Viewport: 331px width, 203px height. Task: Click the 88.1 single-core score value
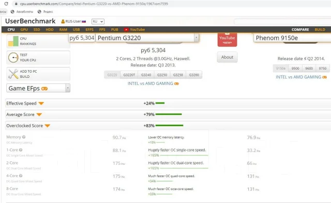(x=119, y=150)
